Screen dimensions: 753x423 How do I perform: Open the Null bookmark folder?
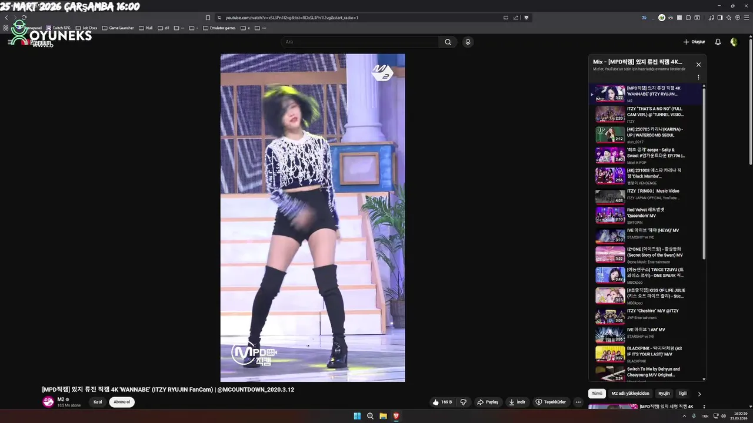[146, 28]
